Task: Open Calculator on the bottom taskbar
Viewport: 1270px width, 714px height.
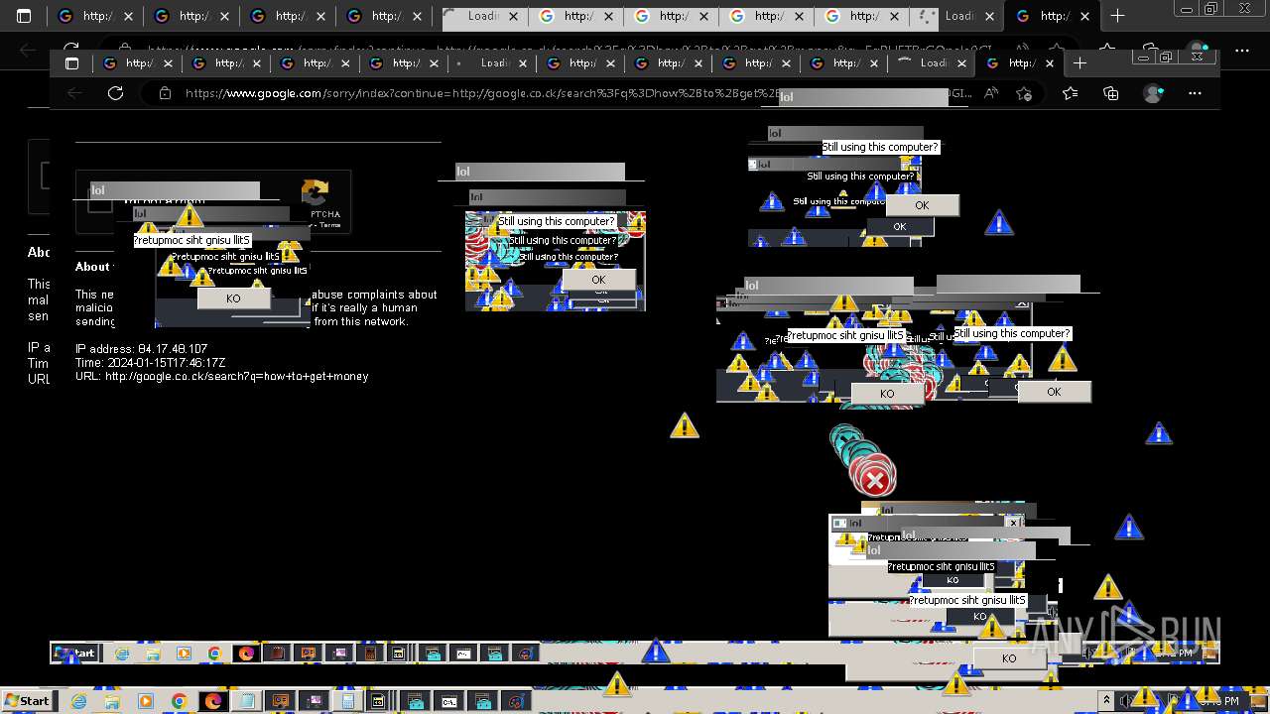Action: pos(348,701)
